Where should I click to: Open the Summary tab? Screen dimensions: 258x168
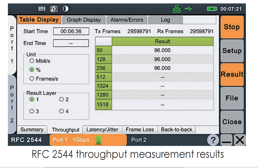point(32,129)
